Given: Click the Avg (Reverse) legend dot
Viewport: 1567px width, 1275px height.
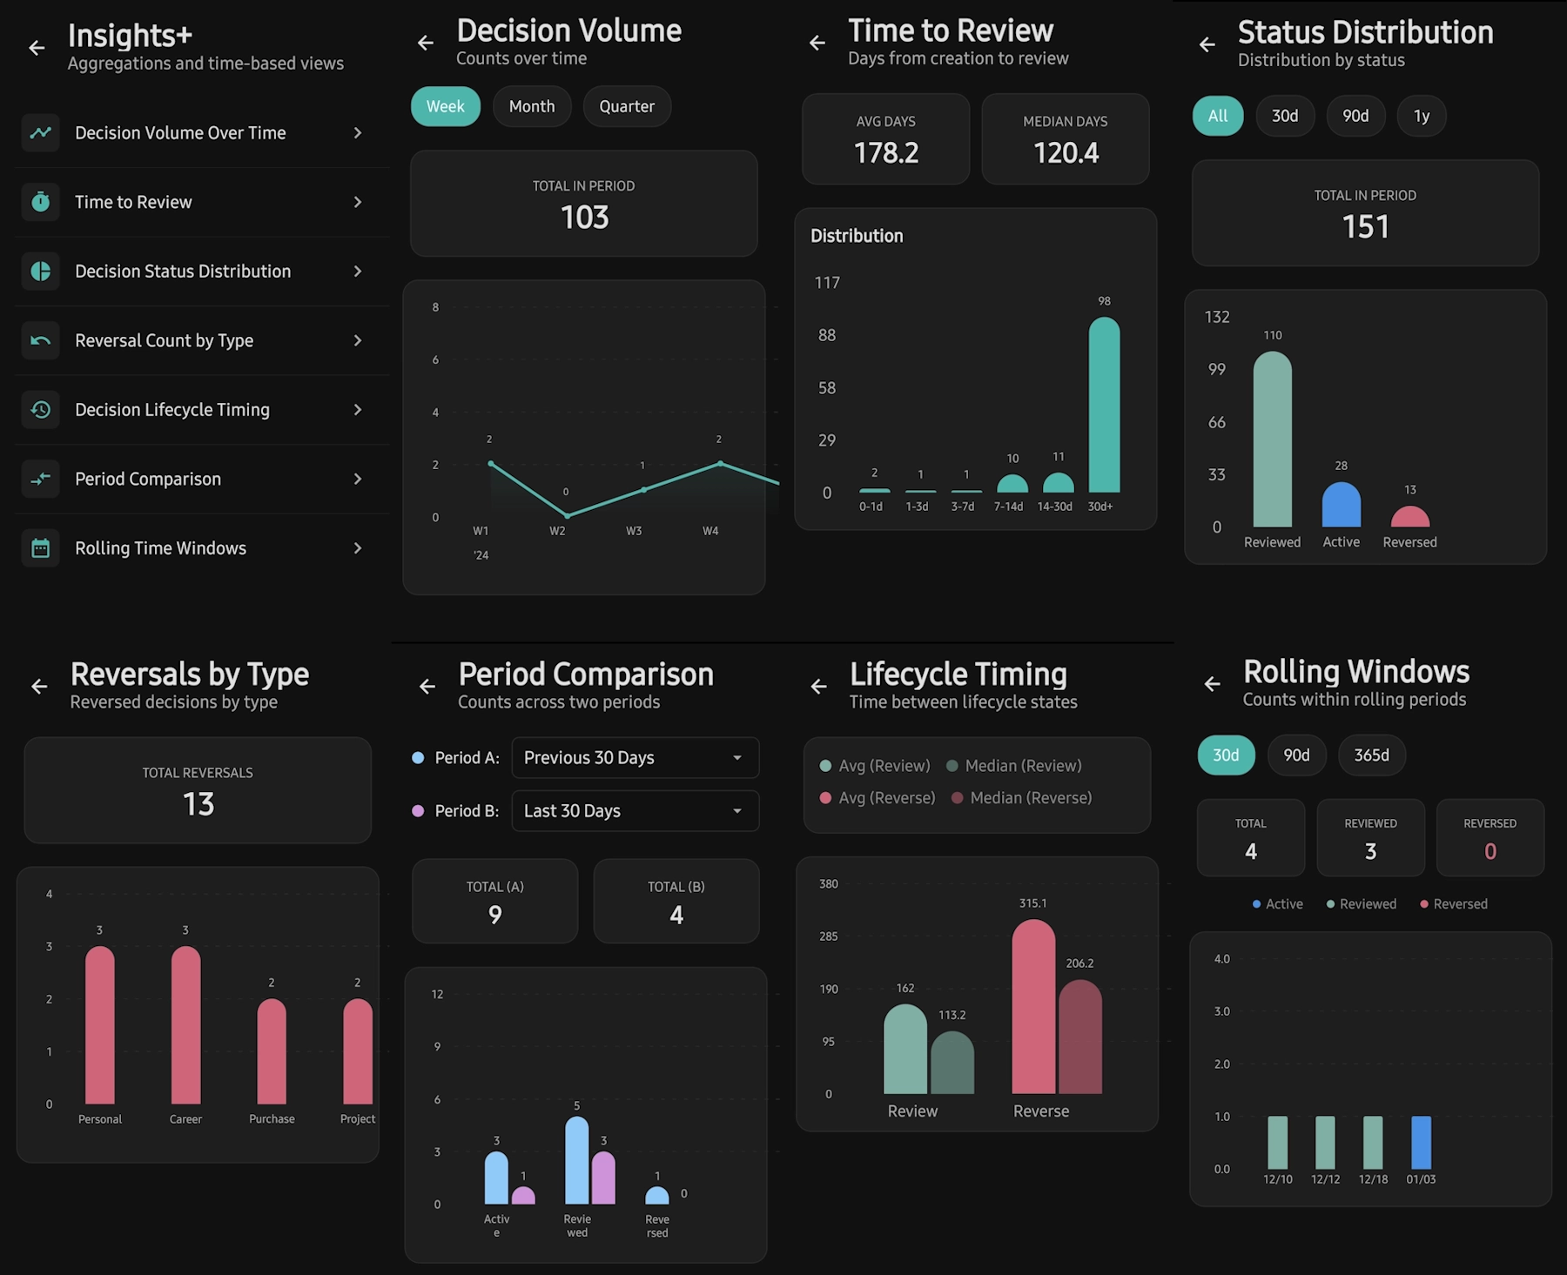Looking at the screenshot, I should pos(825,798).
